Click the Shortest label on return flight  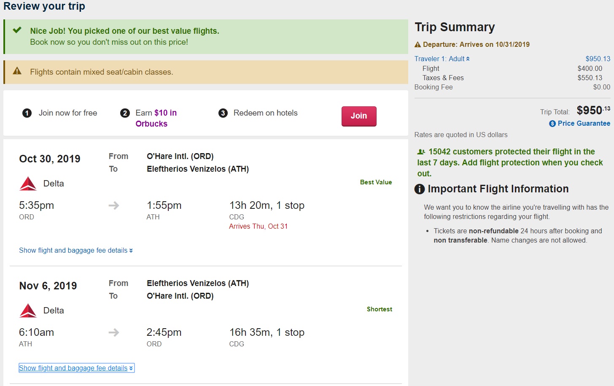point(379,309)
